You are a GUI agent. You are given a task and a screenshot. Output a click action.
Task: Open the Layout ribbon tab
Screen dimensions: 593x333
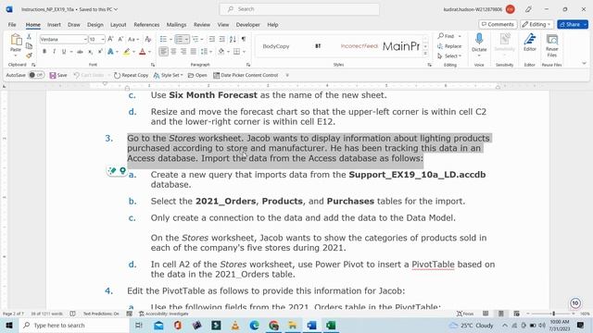pos(118,25)
